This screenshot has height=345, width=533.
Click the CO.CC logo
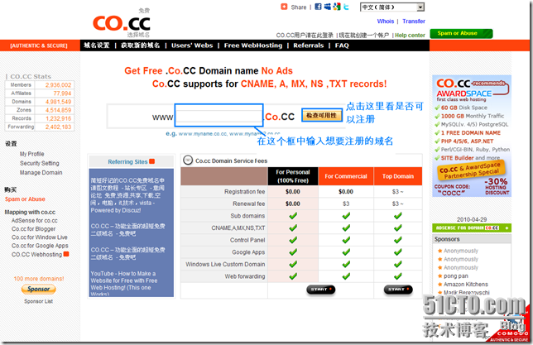[x=122, y=23]
